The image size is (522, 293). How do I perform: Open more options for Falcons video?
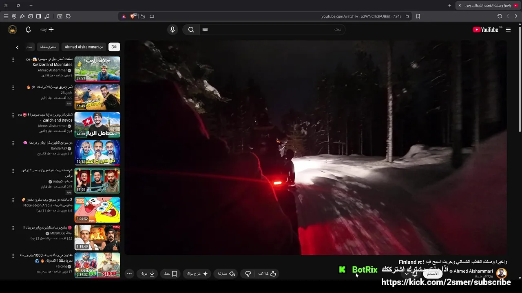(x=13, y=256)
